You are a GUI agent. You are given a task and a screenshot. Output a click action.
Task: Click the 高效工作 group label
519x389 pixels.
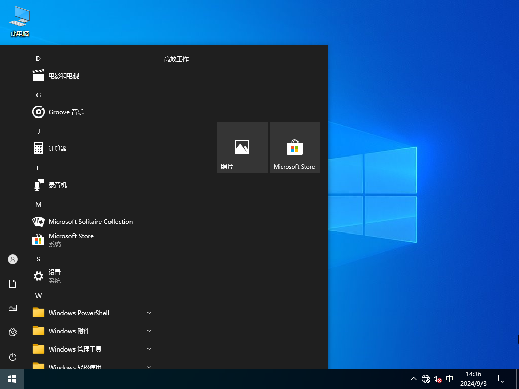(176, 59)
